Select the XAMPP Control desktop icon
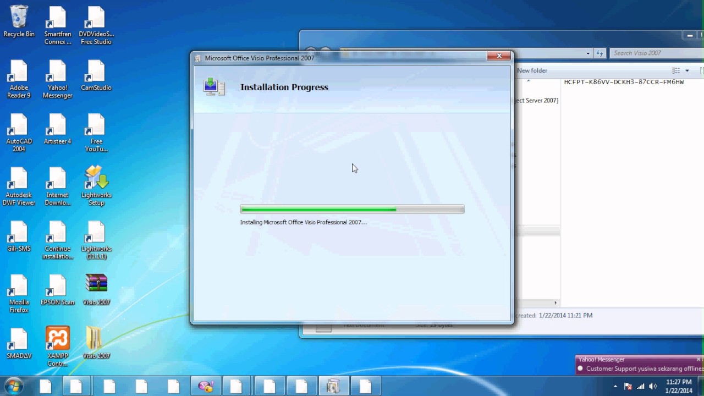 [58, 346]
